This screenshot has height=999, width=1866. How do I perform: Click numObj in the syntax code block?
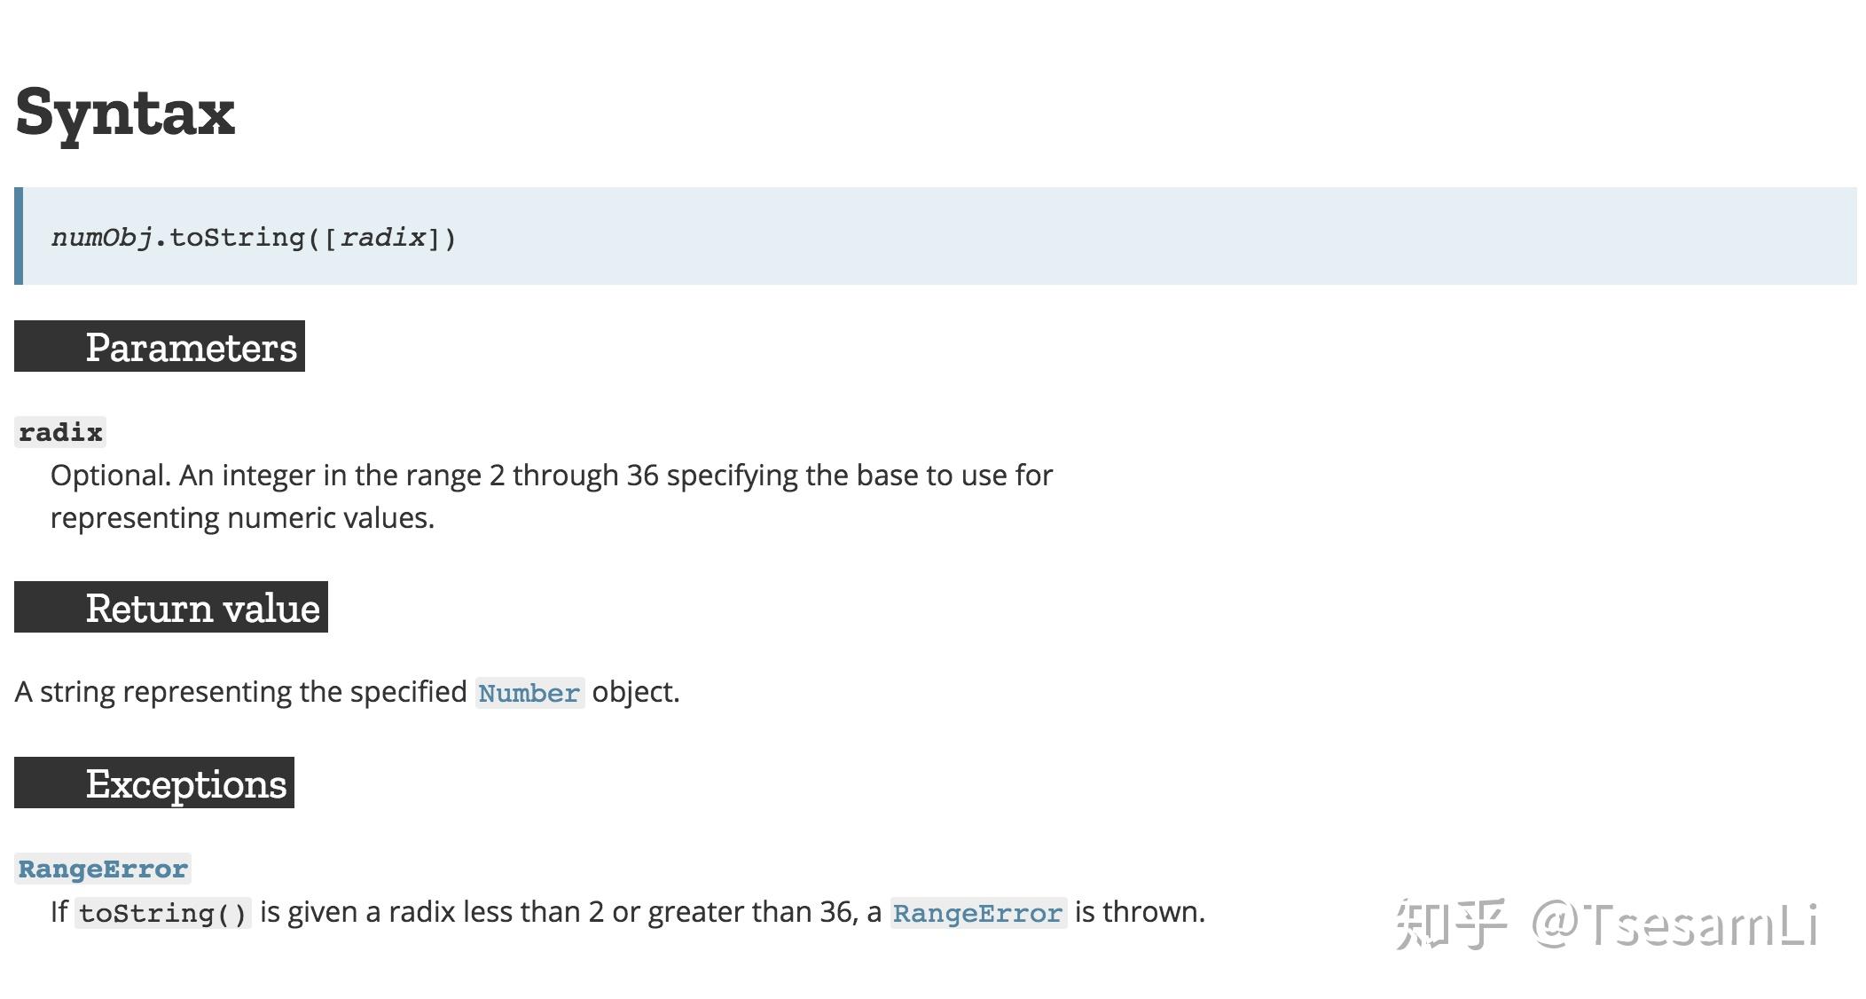tap(102, 238)
